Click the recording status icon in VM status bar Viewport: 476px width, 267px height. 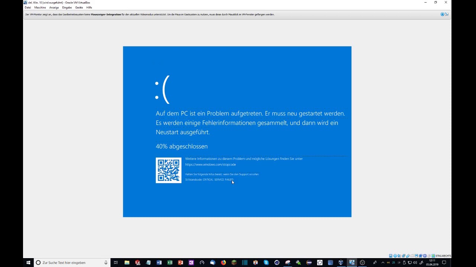pyautogui.click(x=421, y=256)
